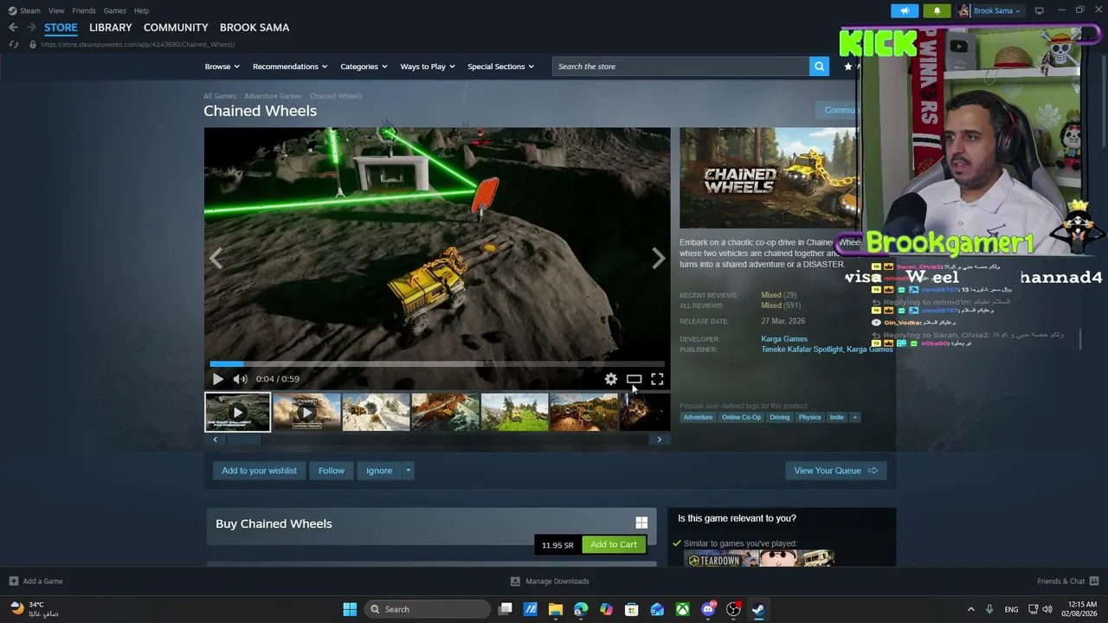Image resolution: width=1108 pixels, height=623 pixels.
Task: Select the snowy mountain screenshot thumbnail
Action: [x=376, y=412]
